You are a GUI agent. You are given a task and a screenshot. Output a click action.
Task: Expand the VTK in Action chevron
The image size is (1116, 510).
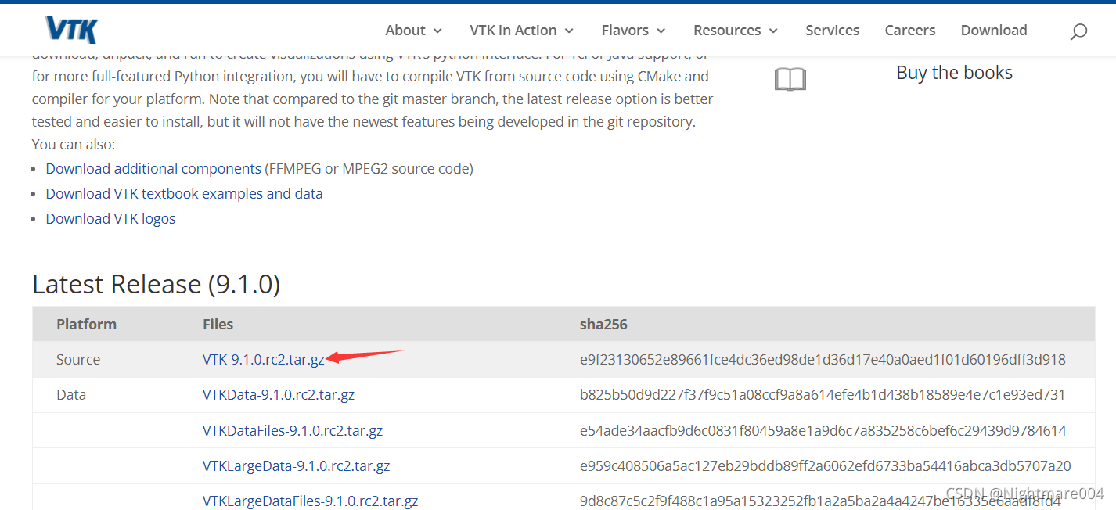(569, 31)
